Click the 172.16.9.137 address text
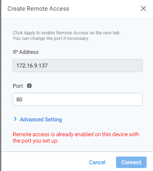Image resolution: width=153 pixels, height=171 pixels. click(x=32, y=65)
